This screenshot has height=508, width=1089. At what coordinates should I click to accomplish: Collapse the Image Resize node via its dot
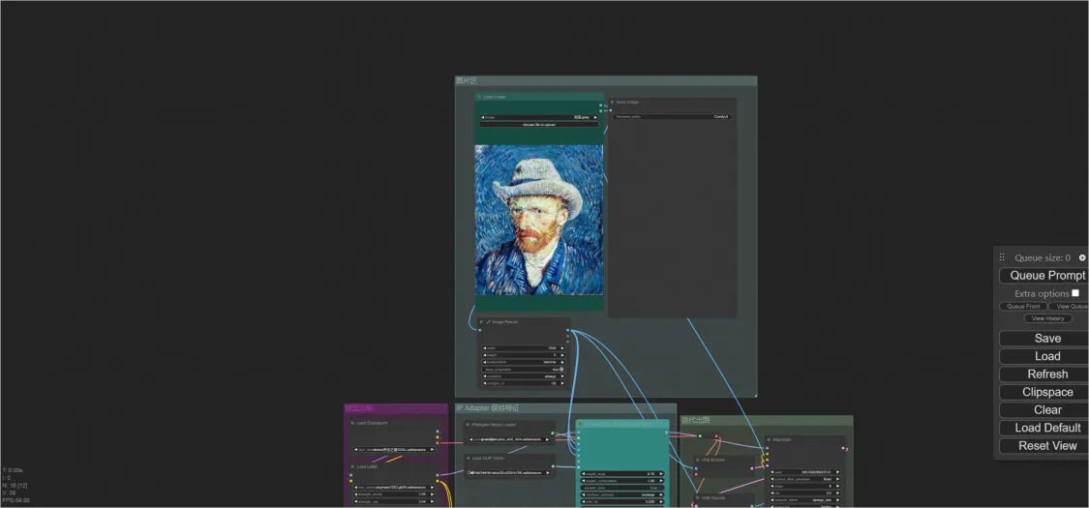pos(481,322)
